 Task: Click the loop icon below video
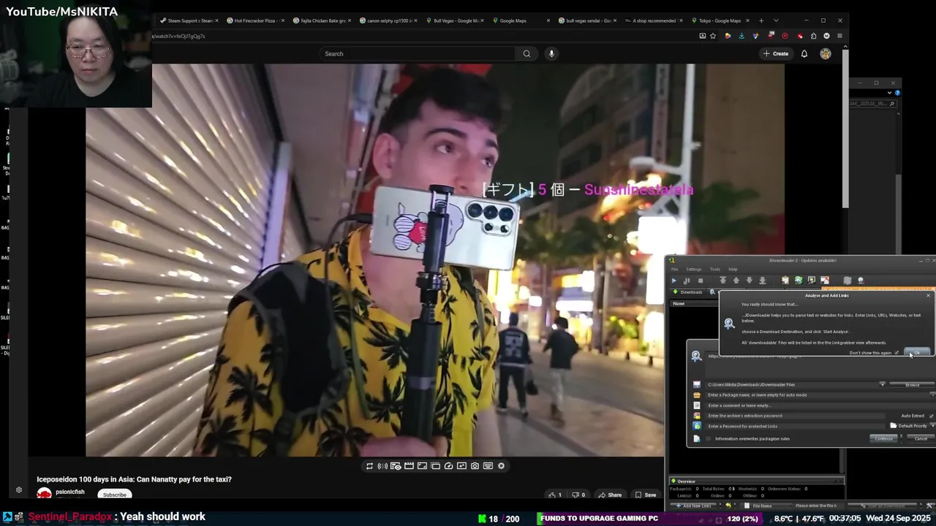click(x=369, y=466)
